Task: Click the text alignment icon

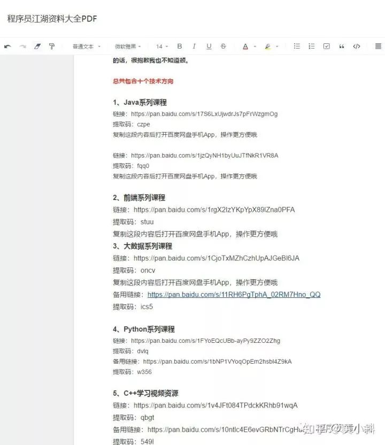Action: (378, 46)
